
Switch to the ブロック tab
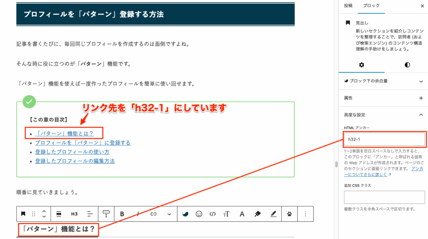(371, 6)
